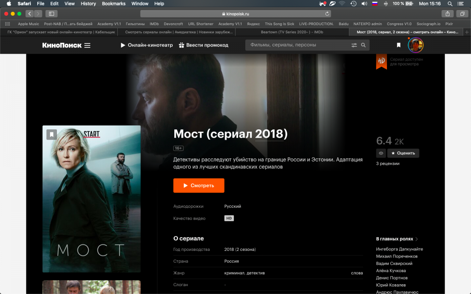471x294 pixels.
Task: Open the History menu in menu bar
Action: pyautogui.click(x=88, y=4)
